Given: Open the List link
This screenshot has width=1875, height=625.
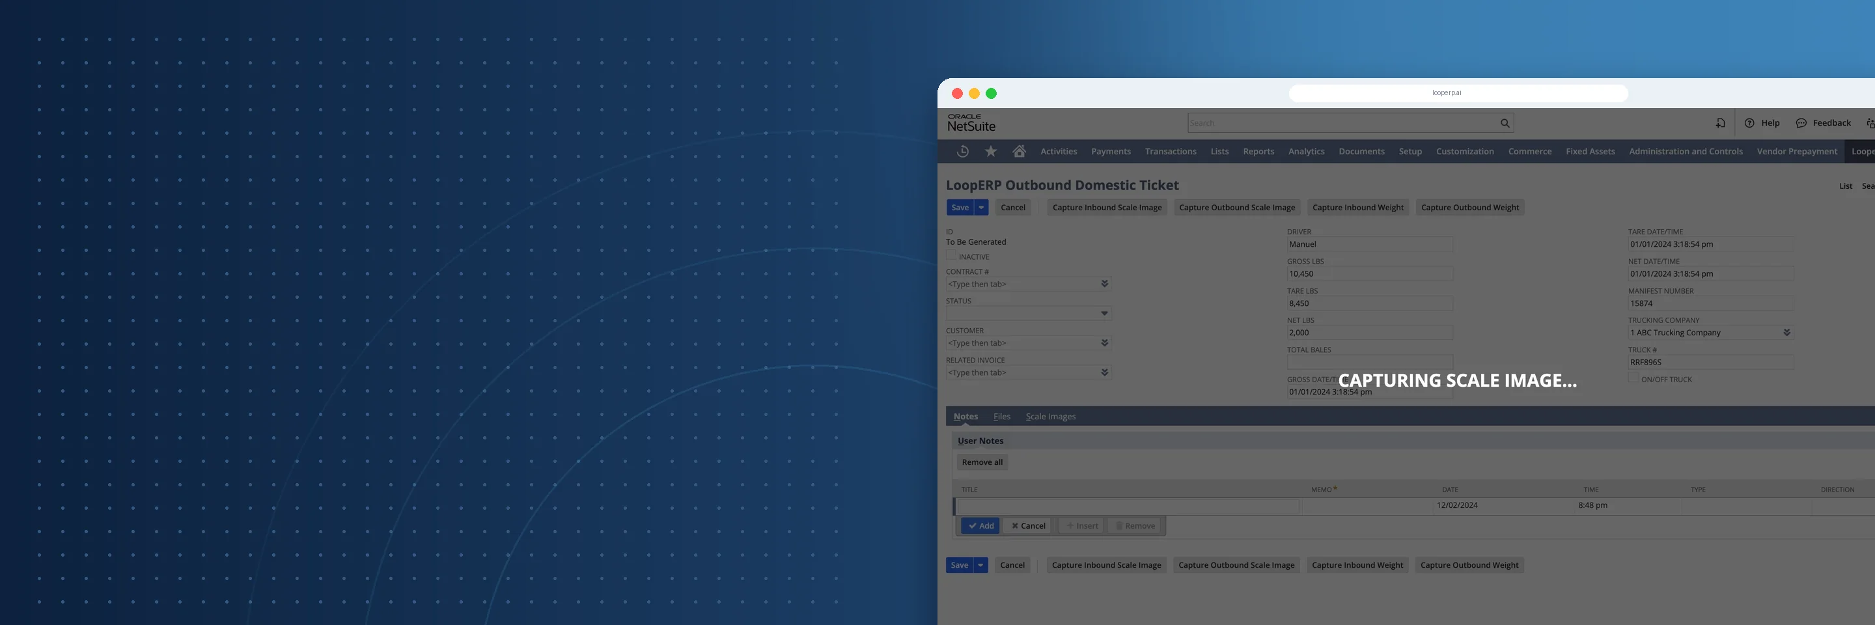Looking at the screenshot, I should coord(1845,186).
